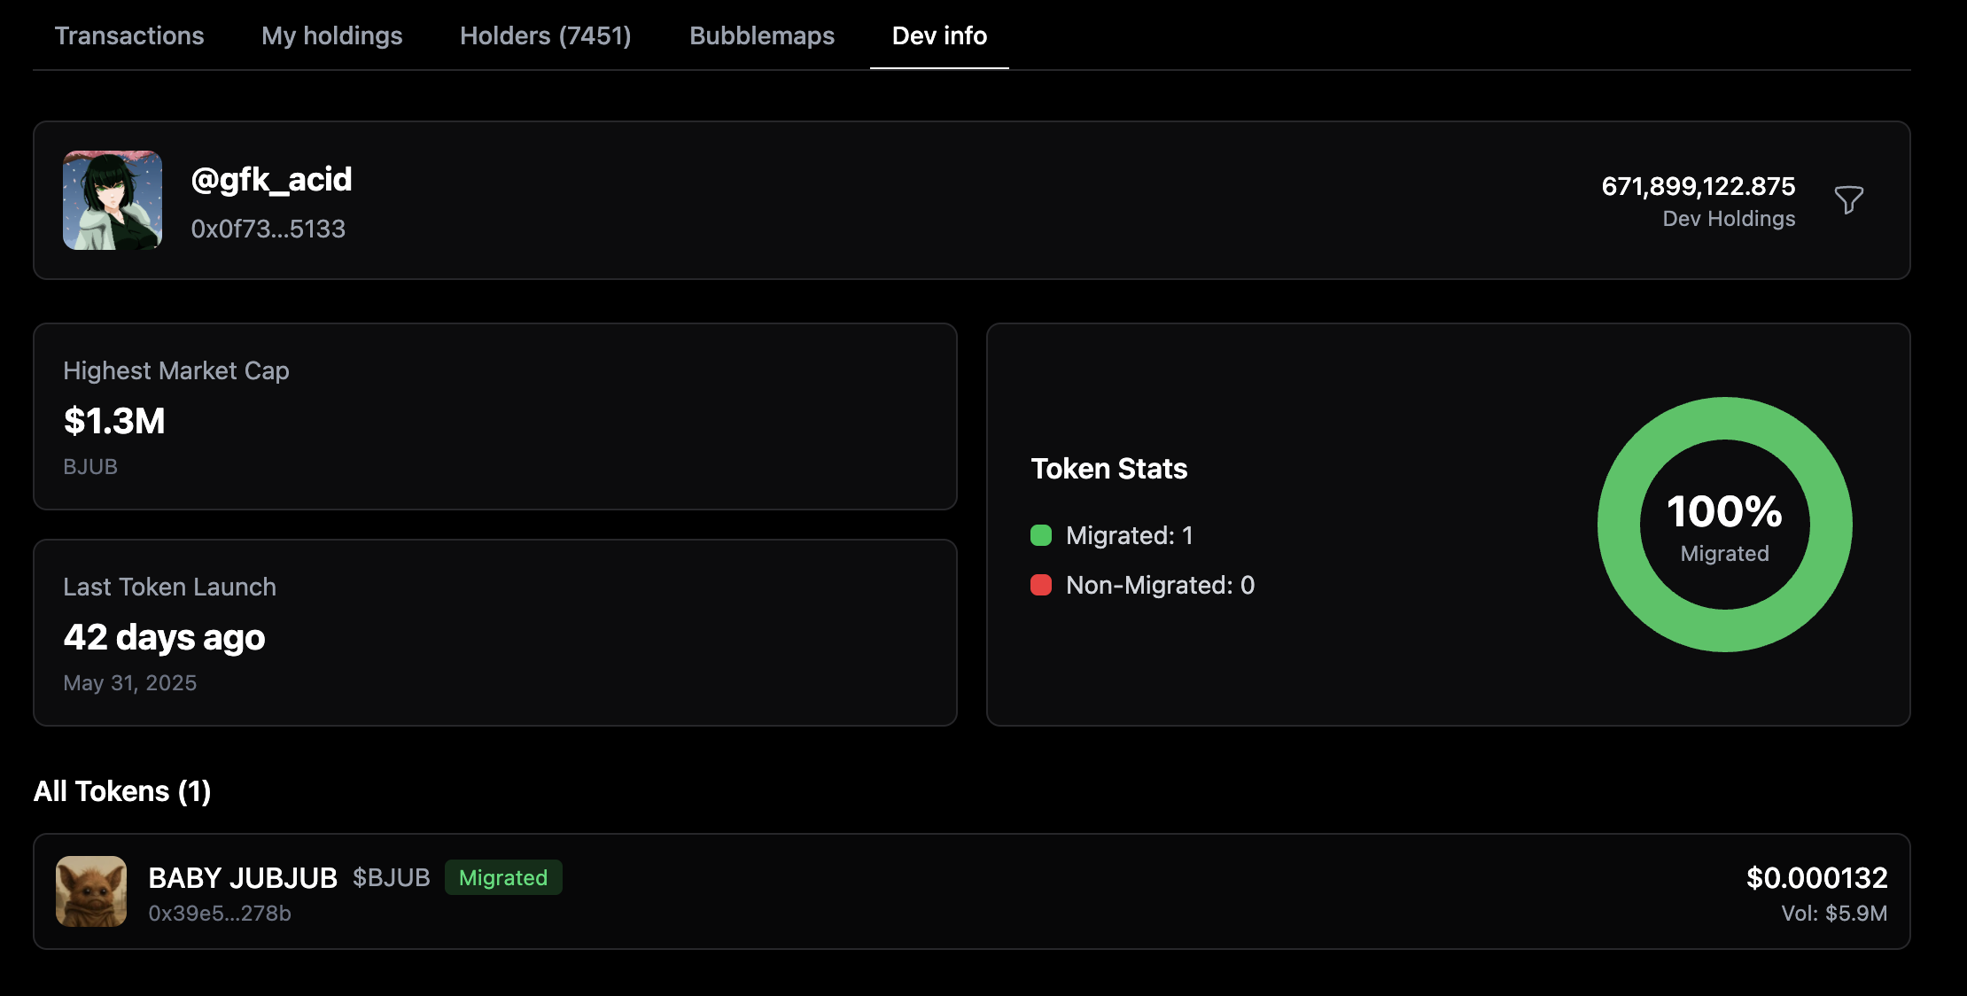Click the red Non-Migrated legend square
The height and width of the screenshot is (996, 1967).
click(x=1041, y=585)
